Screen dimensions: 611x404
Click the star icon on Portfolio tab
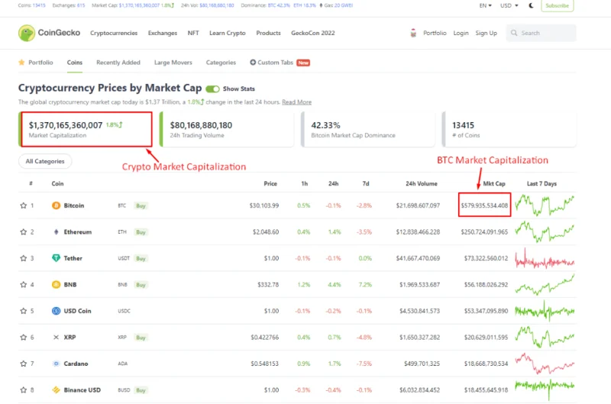pyautogui.click(x=21, y=63)
